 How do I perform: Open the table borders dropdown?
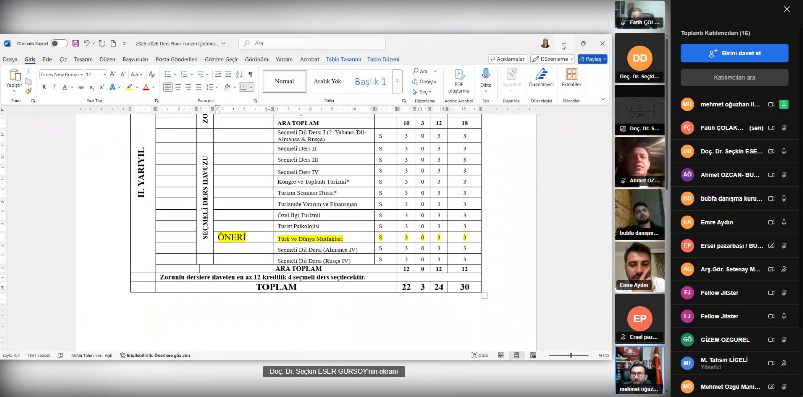(251, 87)
